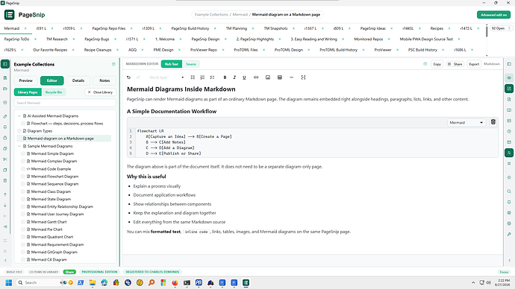The height and width of the screenshot is (289, 515).
Task: Select checkbox for Mermaid Flowchart Diagram
Action: click(x=23, y=177)
